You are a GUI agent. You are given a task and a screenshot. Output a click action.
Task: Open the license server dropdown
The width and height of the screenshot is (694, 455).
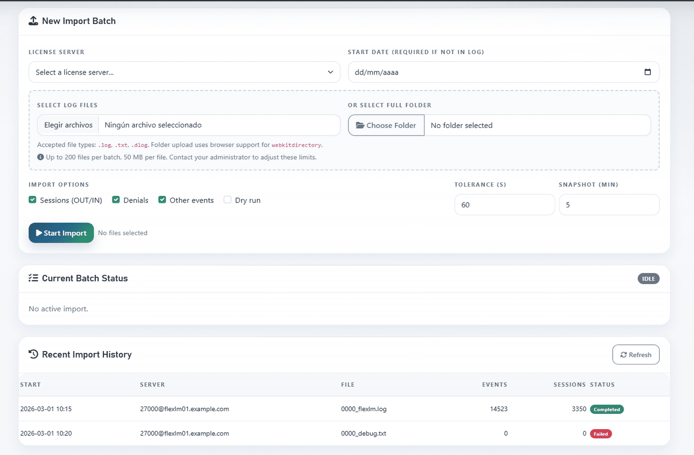pos(184,72)
